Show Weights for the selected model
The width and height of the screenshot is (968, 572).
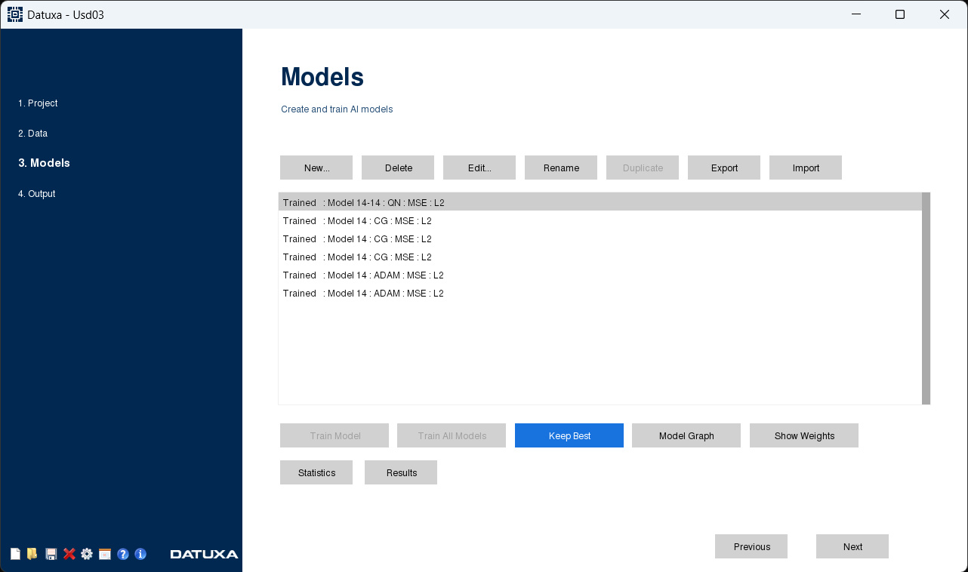[x=803, y=435]
